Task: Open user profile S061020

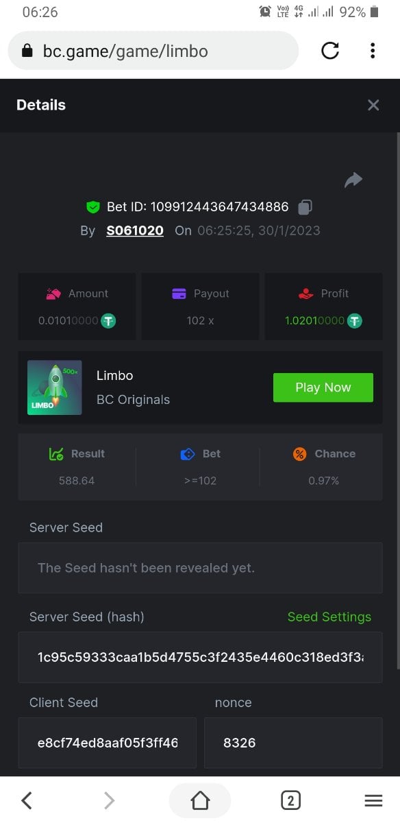Action: [135, 230]
